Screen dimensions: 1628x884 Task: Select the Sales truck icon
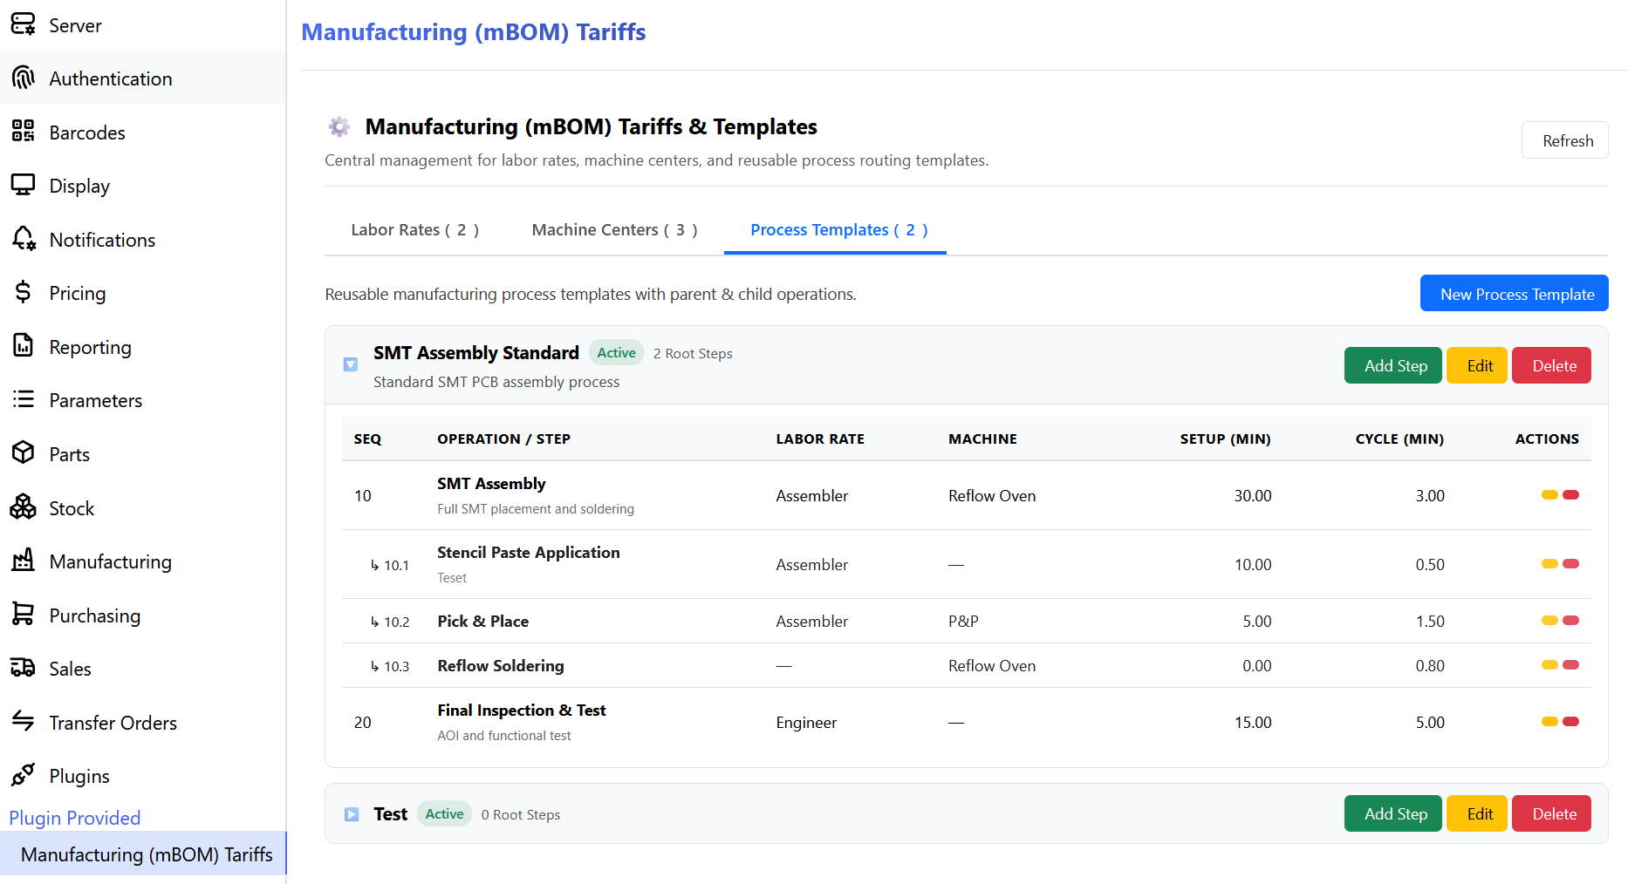pos(24,668)
